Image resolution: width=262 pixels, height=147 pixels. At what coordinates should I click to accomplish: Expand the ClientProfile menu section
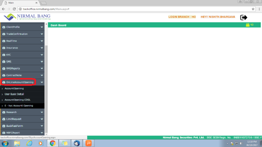pyautogui.click(x=22, y=27)
